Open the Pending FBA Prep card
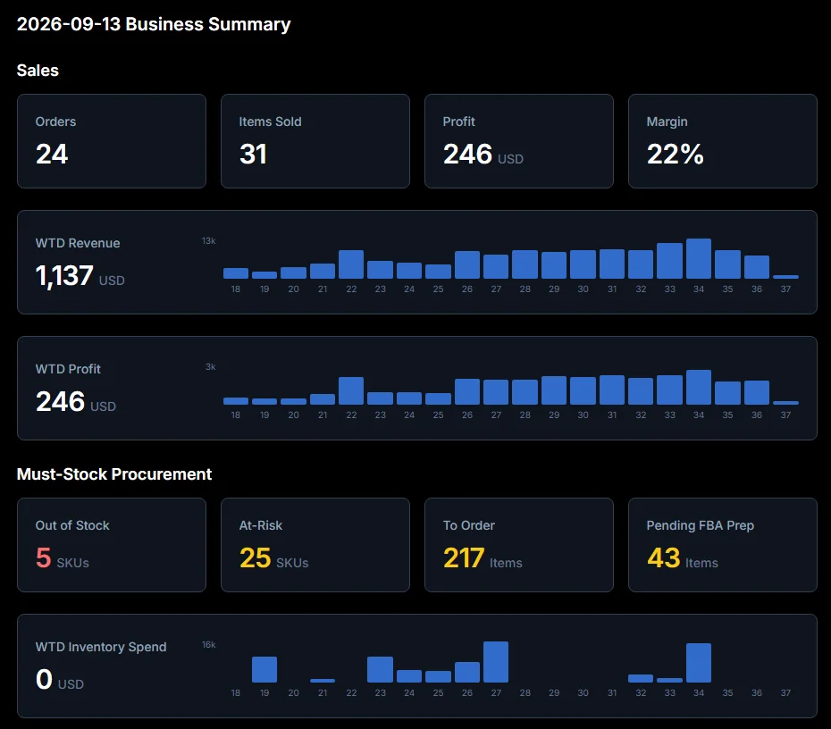 (722, 545)
